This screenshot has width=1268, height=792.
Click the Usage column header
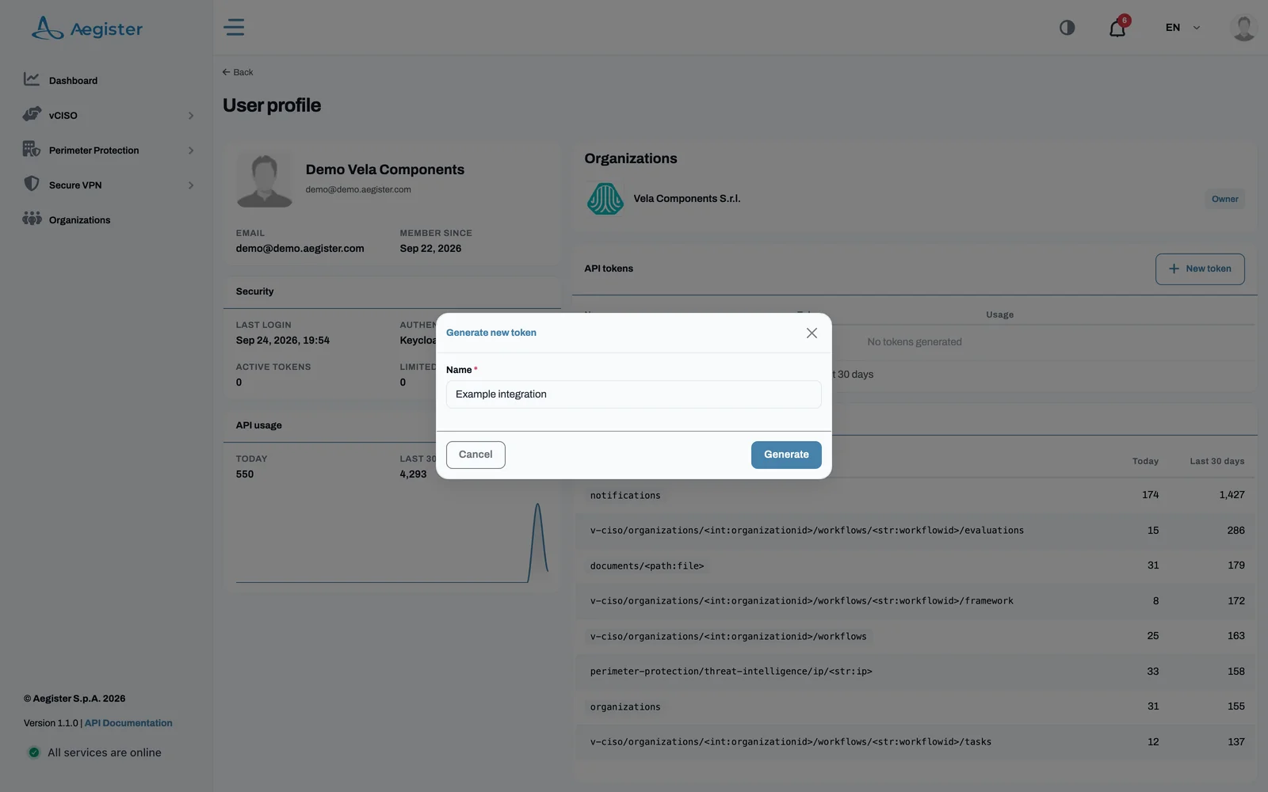[x=999, y=314]
